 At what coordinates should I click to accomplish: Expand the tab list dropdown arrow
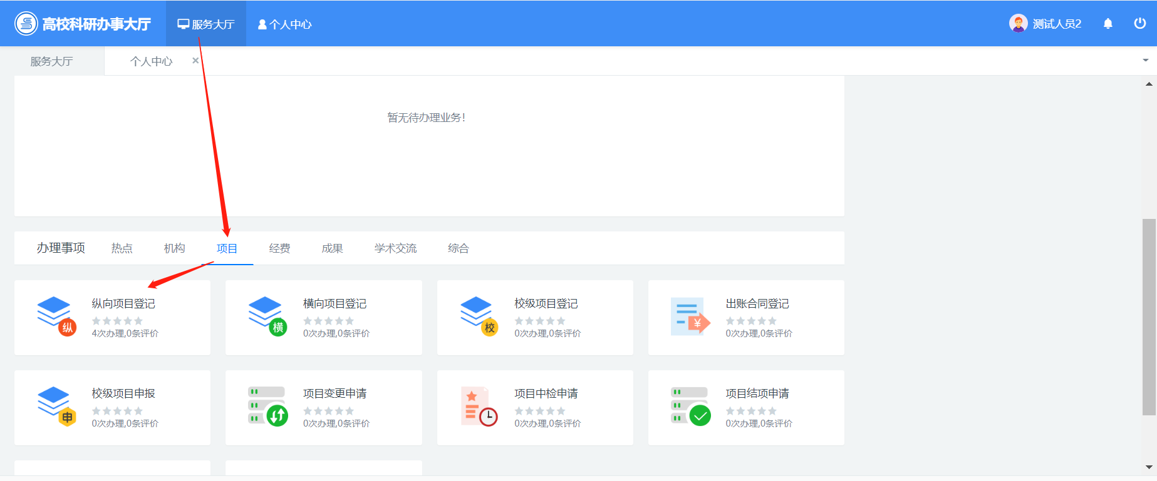1145,61
